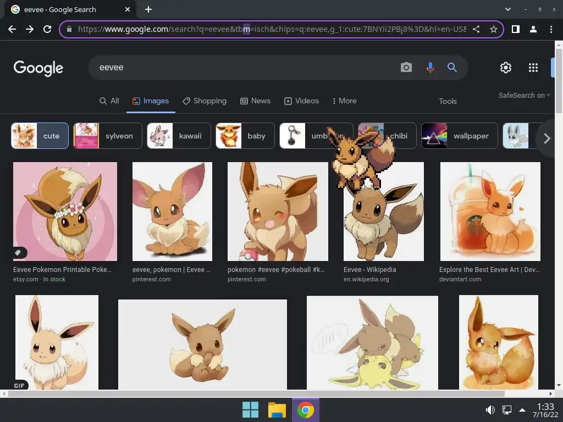Show next filter chips arrow

tap(547, 138)
